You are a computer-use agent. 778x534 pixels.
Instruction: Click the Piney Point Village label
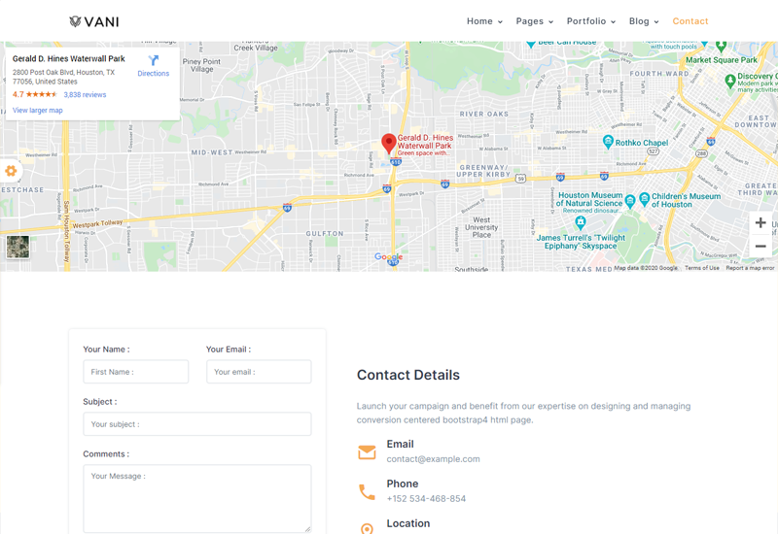pyautogui.click(x=201, y=65)
